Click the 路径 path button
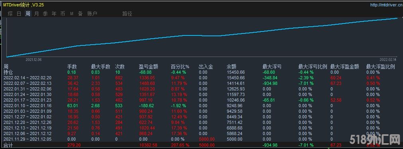Viewport: 403px width, 149px height. click(x=127, y=14)
